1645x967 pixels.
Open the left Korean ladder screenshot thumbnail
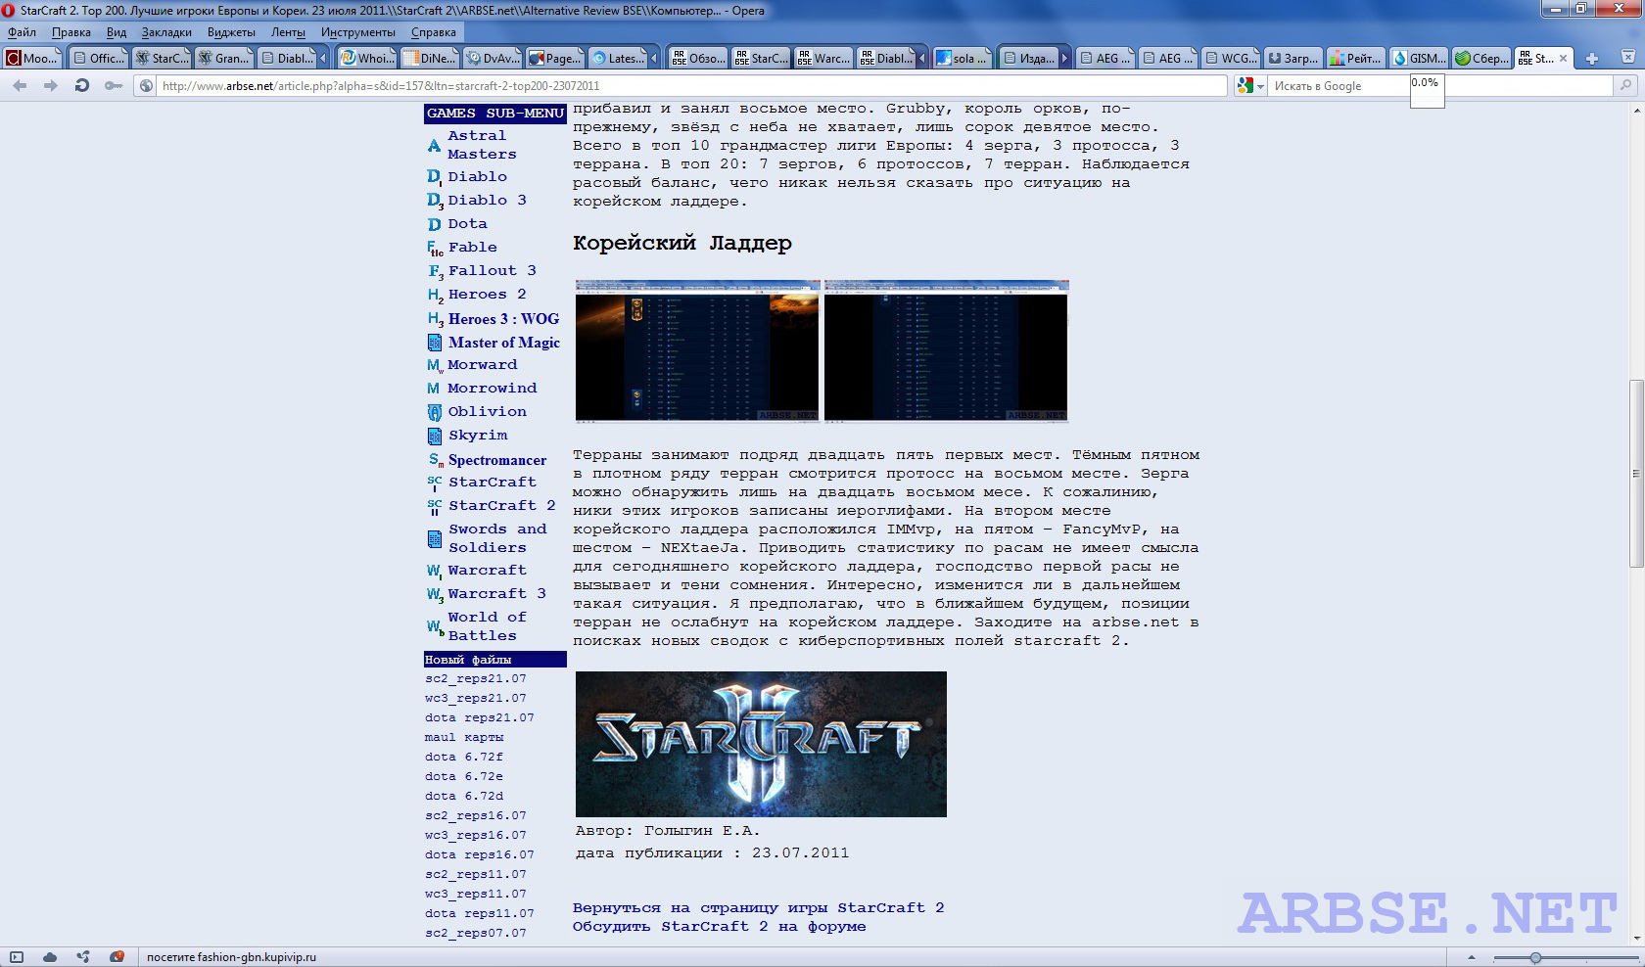[697, 350]
